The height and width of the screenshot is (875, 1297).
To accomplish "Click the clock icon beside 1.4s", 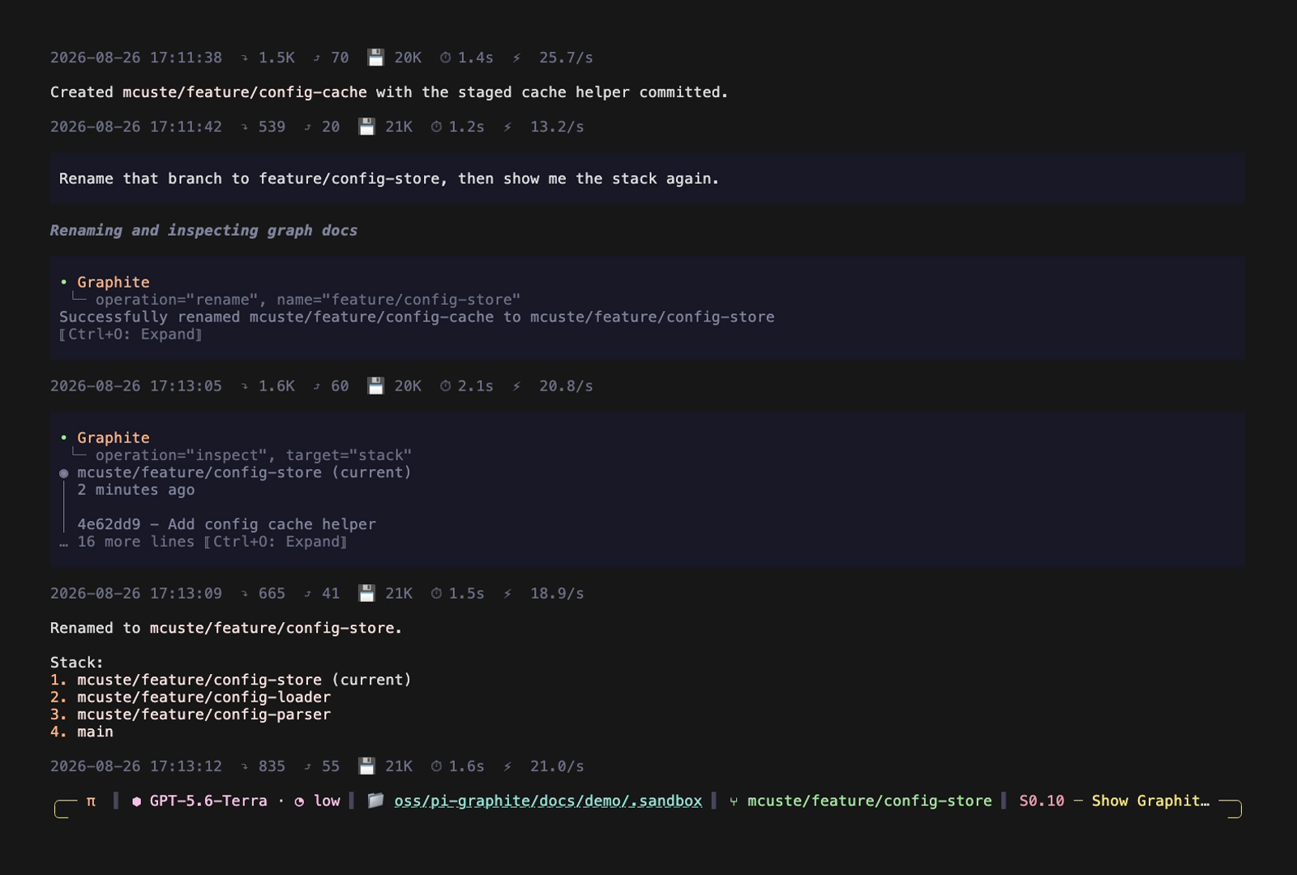I will coord(445,58).
